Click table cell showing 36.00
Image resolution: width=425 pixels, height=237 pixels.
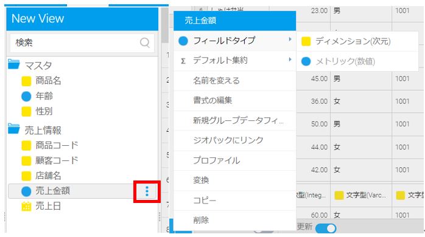point(319,101)
